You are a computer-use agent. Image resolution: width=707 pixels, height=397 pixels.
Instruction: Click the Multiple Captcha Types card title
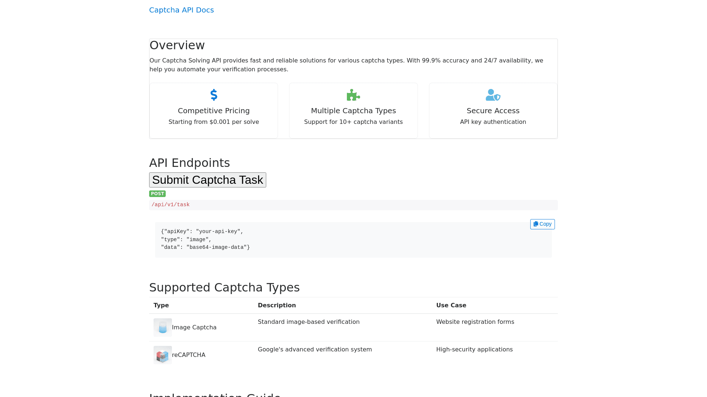point(353,111)
